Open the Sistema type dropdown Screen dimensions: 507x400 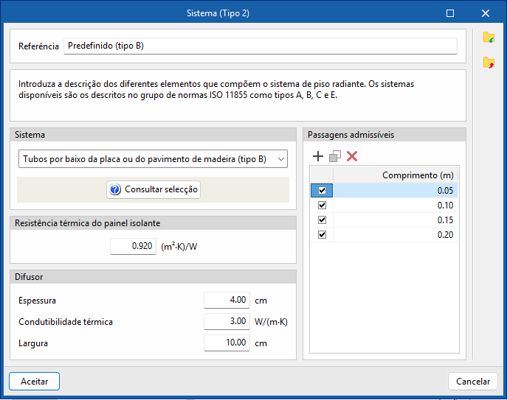point(152,158)
